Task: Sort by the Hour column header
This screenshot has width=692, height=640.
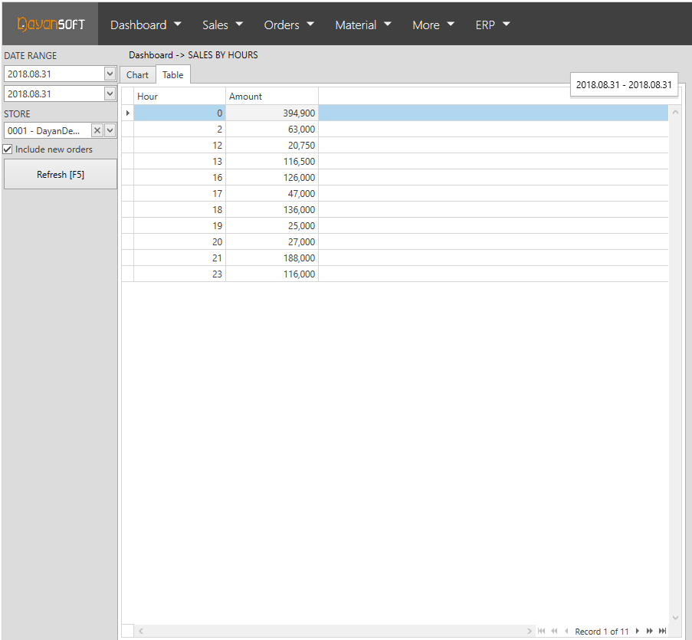Action: (x=179, y=97)
